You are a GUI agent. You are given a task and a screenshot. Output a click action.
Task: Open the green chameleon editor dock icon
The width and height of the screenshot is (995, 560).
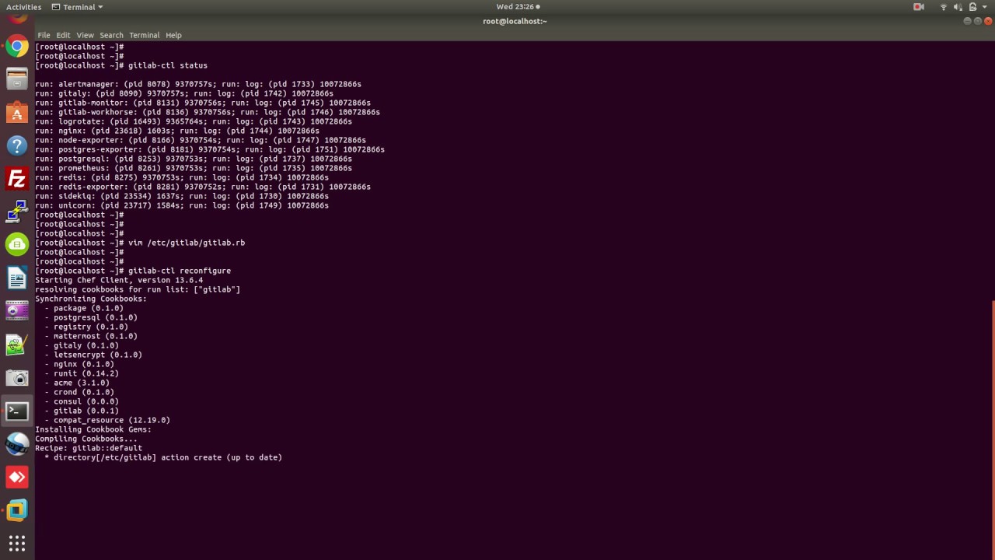[17, 345]
